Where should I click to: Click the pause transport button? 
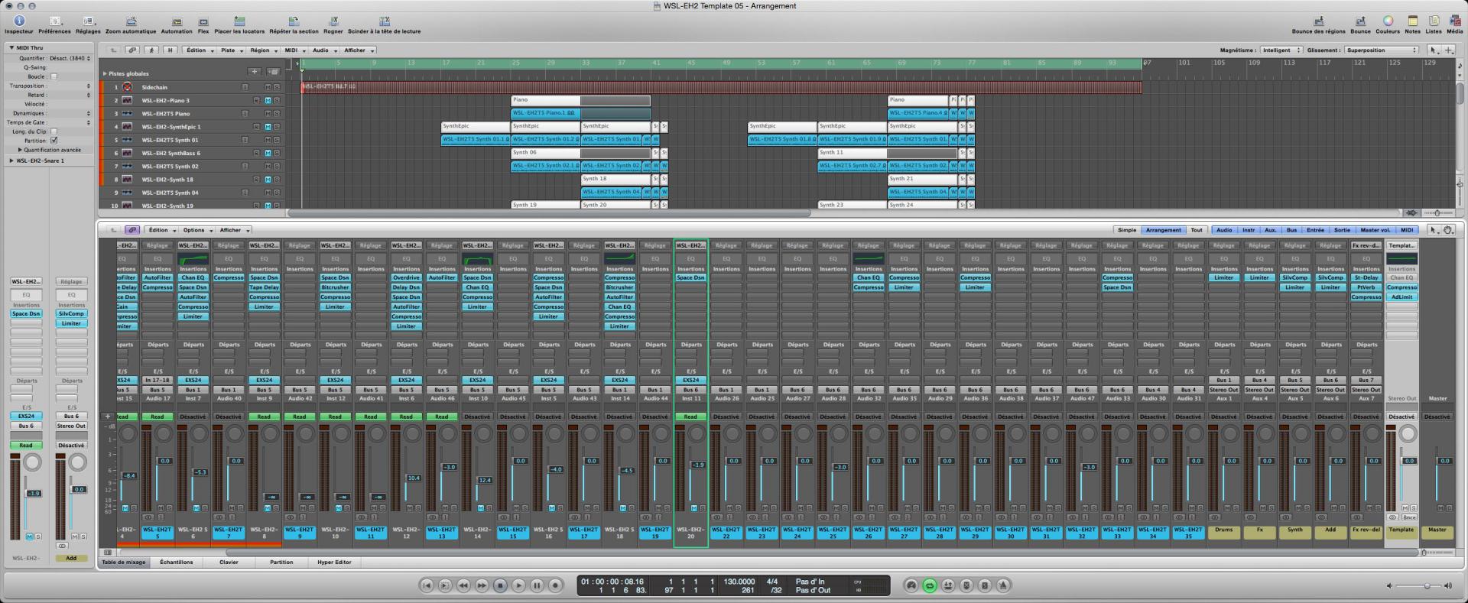[537, 585]
